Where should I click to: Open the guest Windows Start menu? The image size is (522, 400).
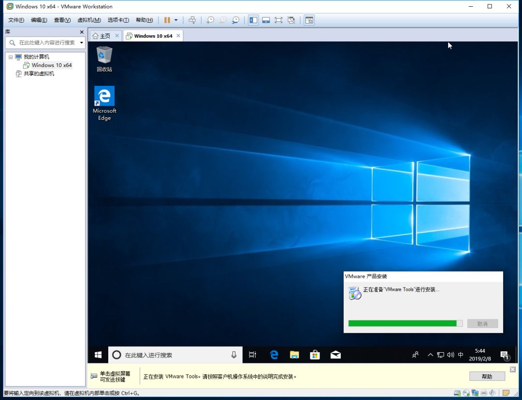click(98, 355)
